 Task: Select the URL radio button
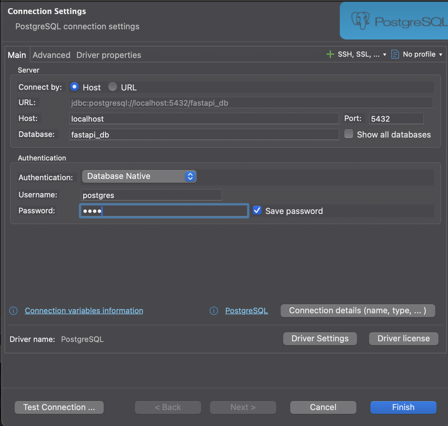(x=113, y=87)
